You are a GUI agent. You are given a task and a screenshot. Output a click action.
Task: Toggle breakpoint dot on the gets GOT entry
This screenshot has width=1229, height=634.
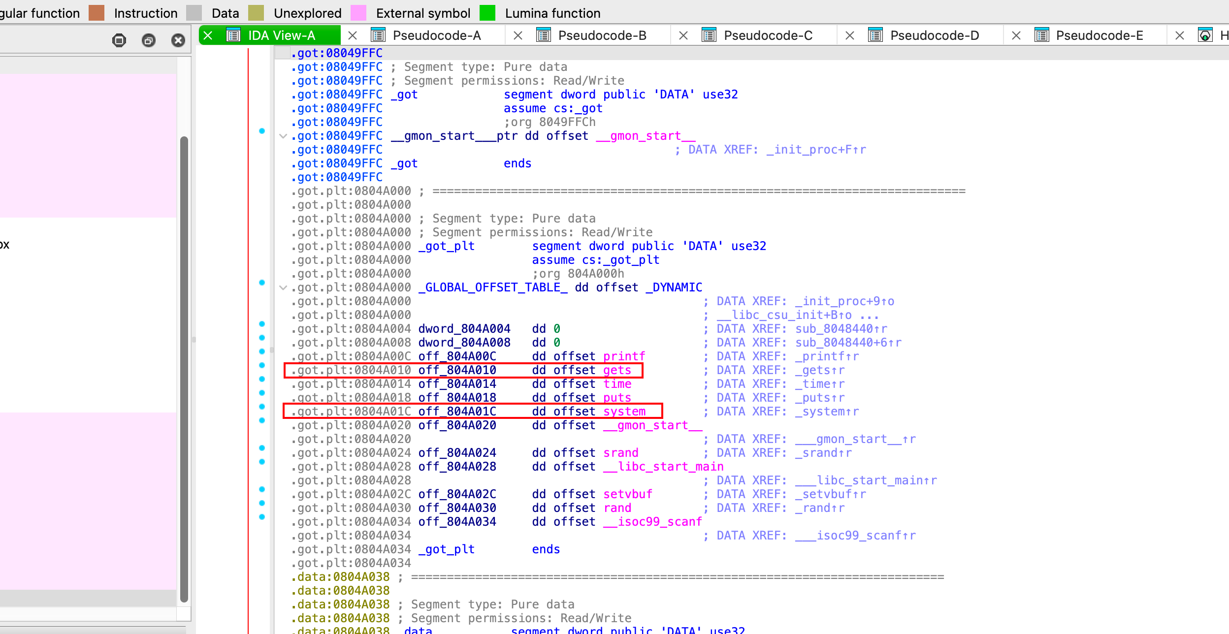tap(262, 365)
